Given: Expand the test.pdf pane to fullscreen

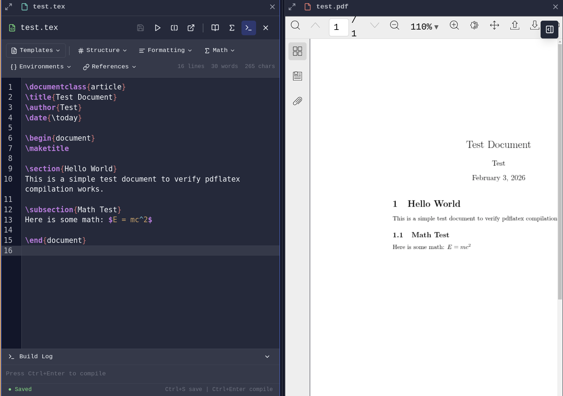Looking at the screenshot, I should tap(292, 7).
